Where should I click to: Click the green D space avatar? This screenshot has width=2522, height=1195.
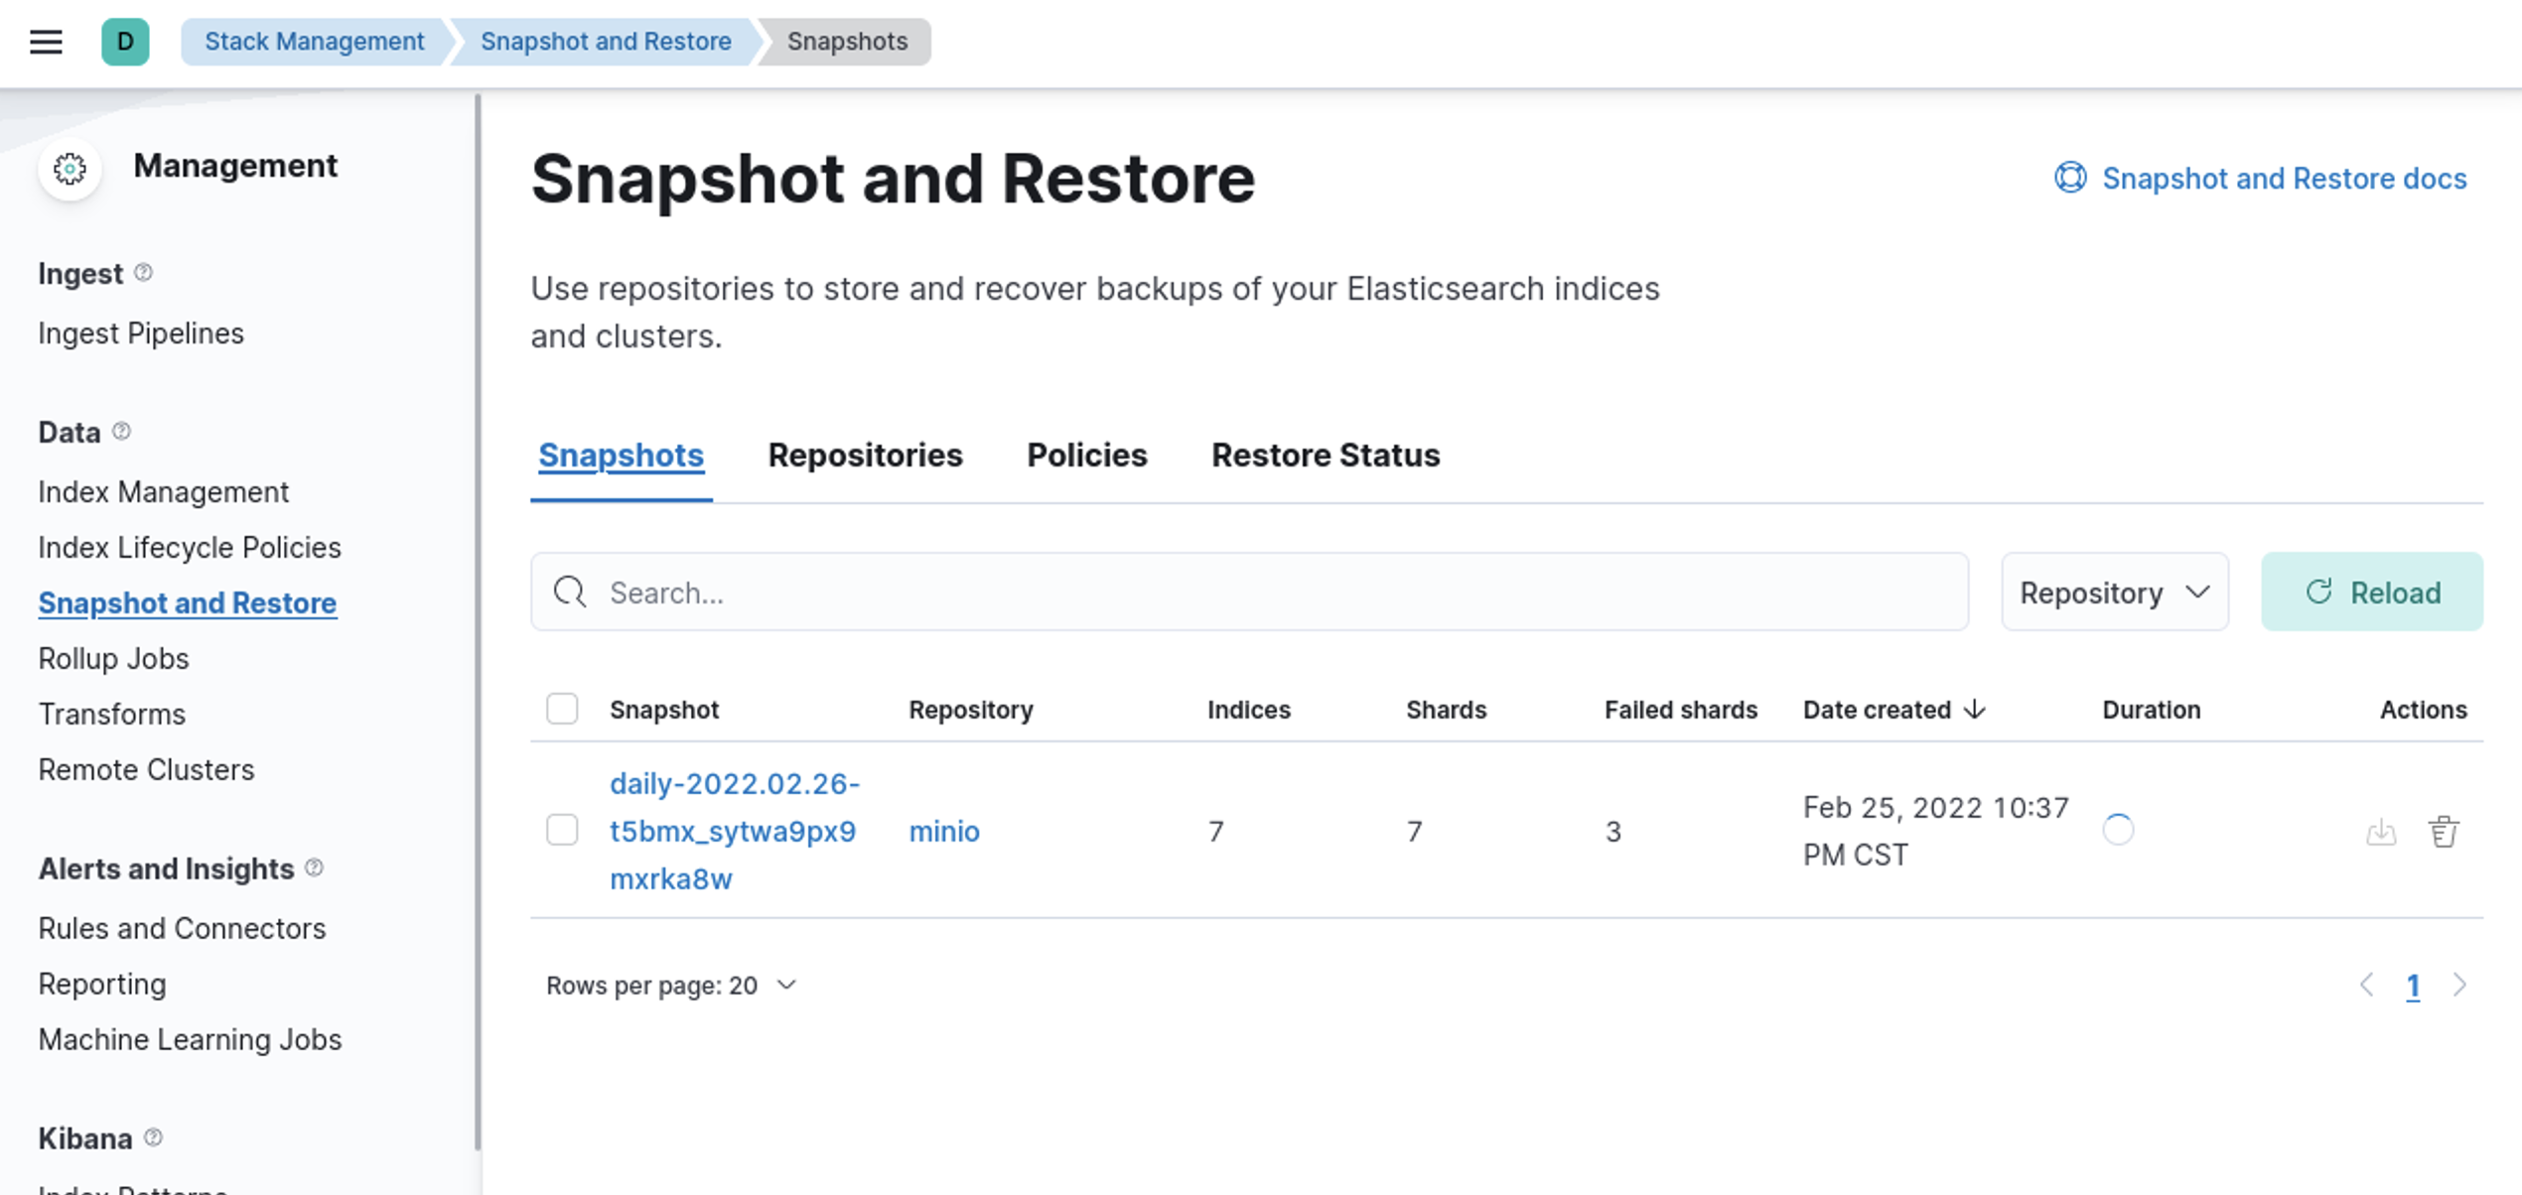point(125,42)
